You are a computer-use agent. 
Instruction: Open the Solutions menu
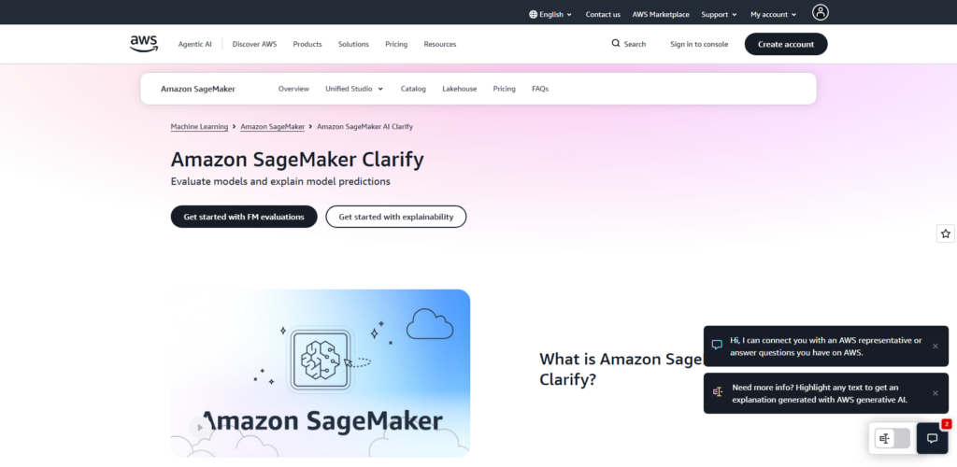coord(353,44)
